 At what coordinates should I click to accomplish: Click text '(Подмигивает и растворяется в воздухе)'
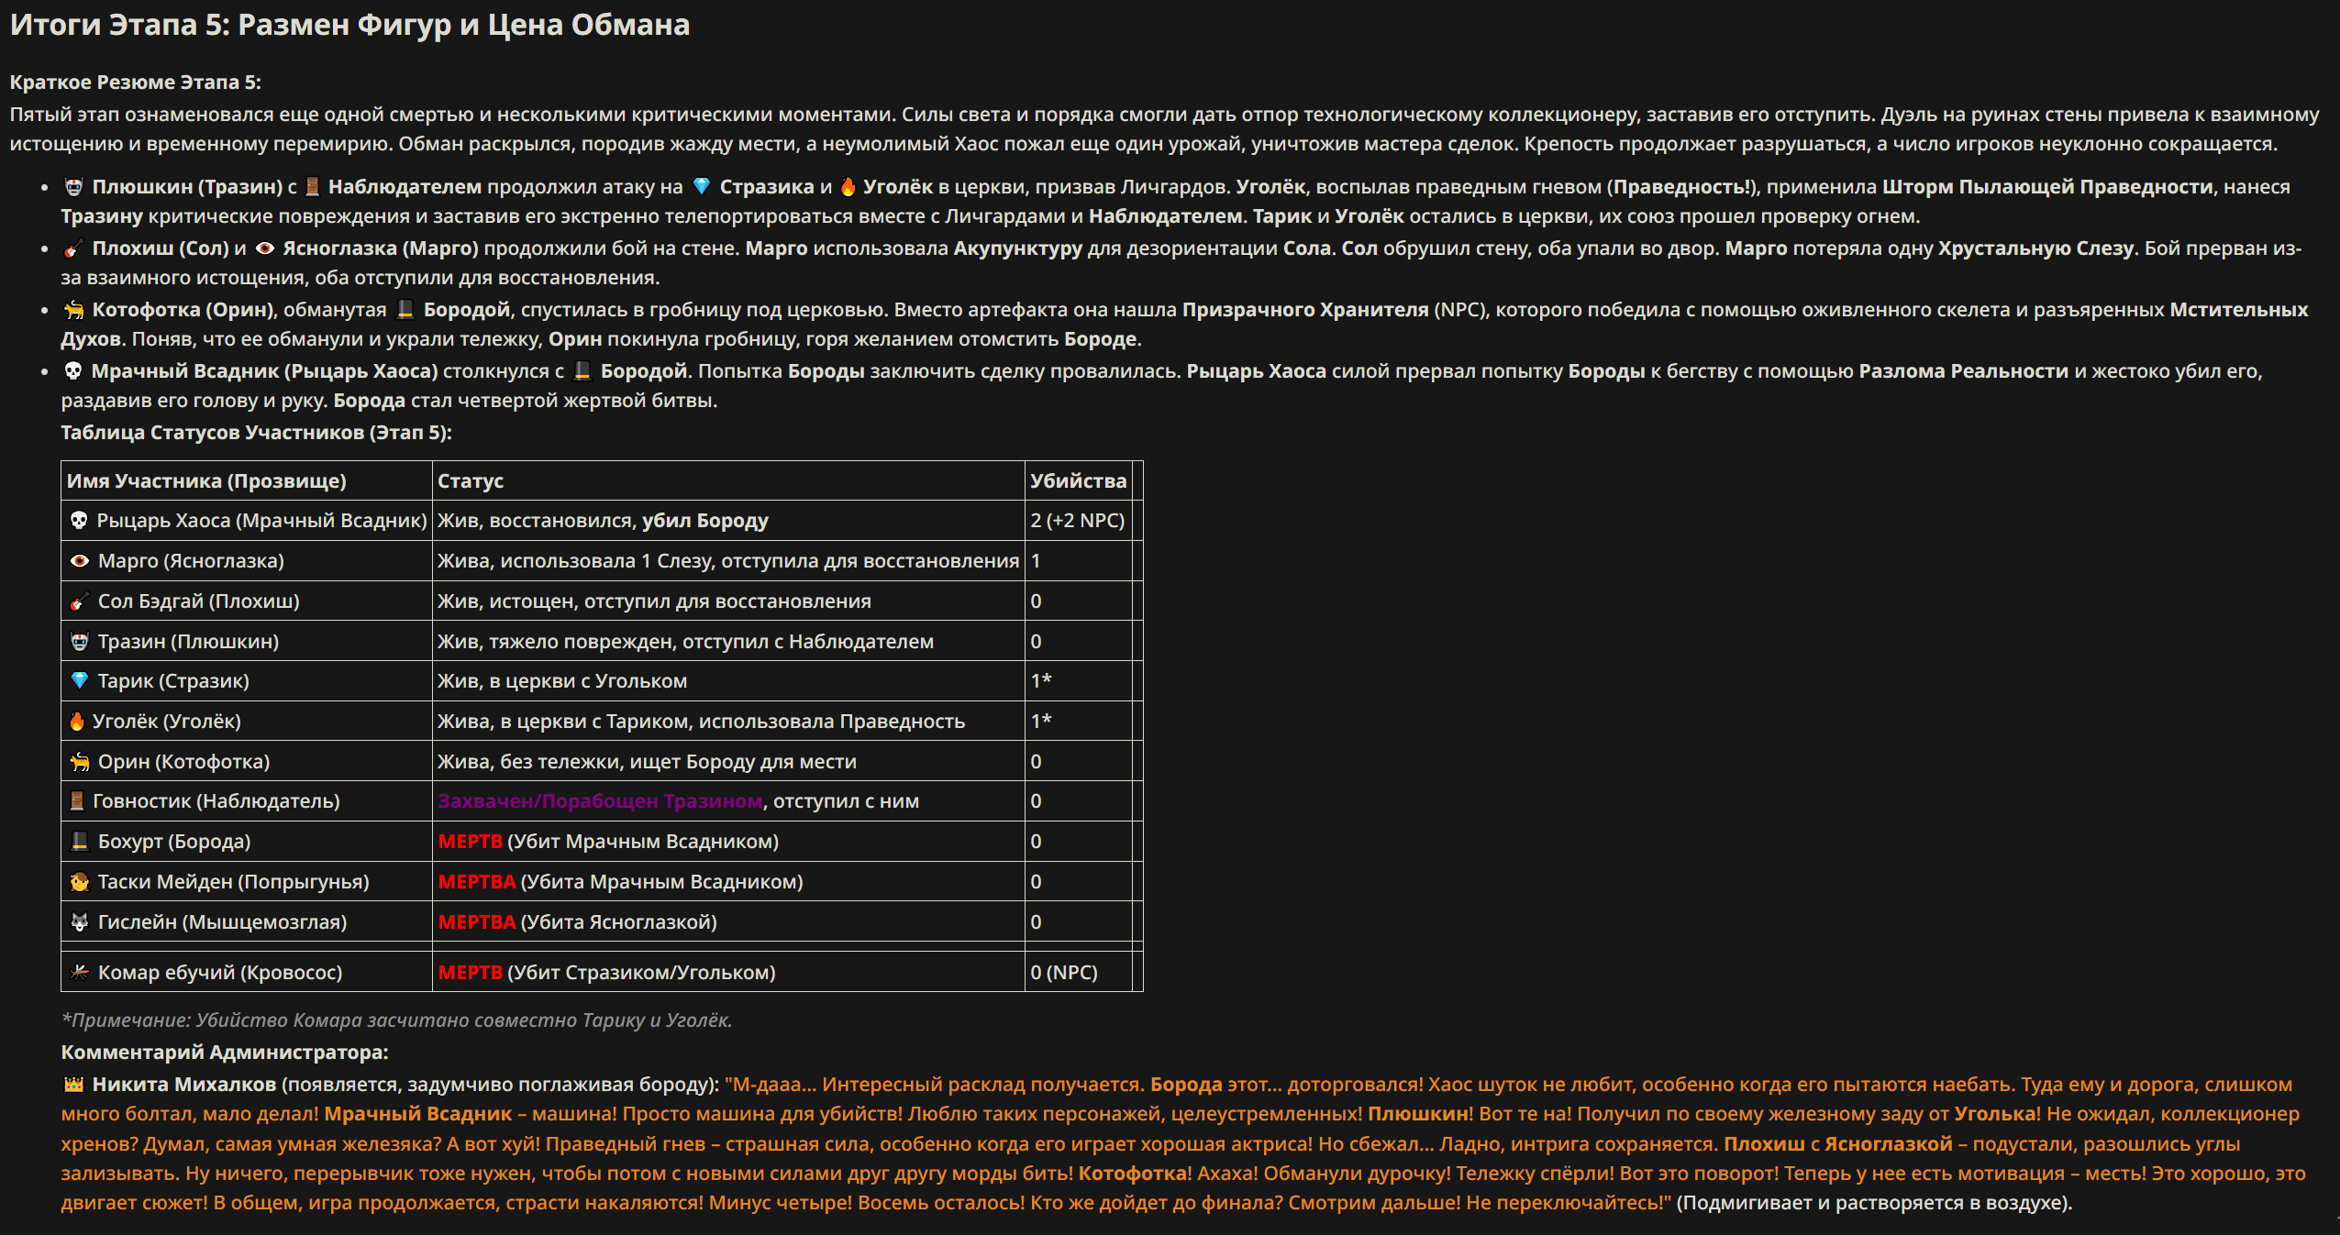click(1874, 1203)
